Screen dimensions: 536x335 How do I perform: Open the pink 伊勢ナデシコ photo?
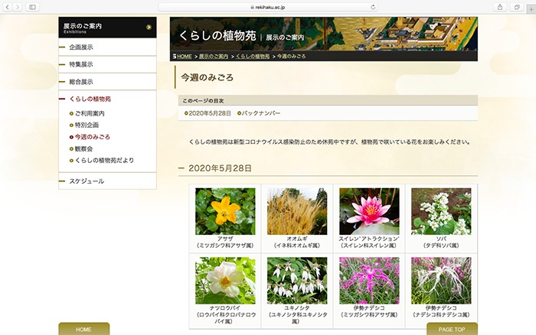point(369,281)
